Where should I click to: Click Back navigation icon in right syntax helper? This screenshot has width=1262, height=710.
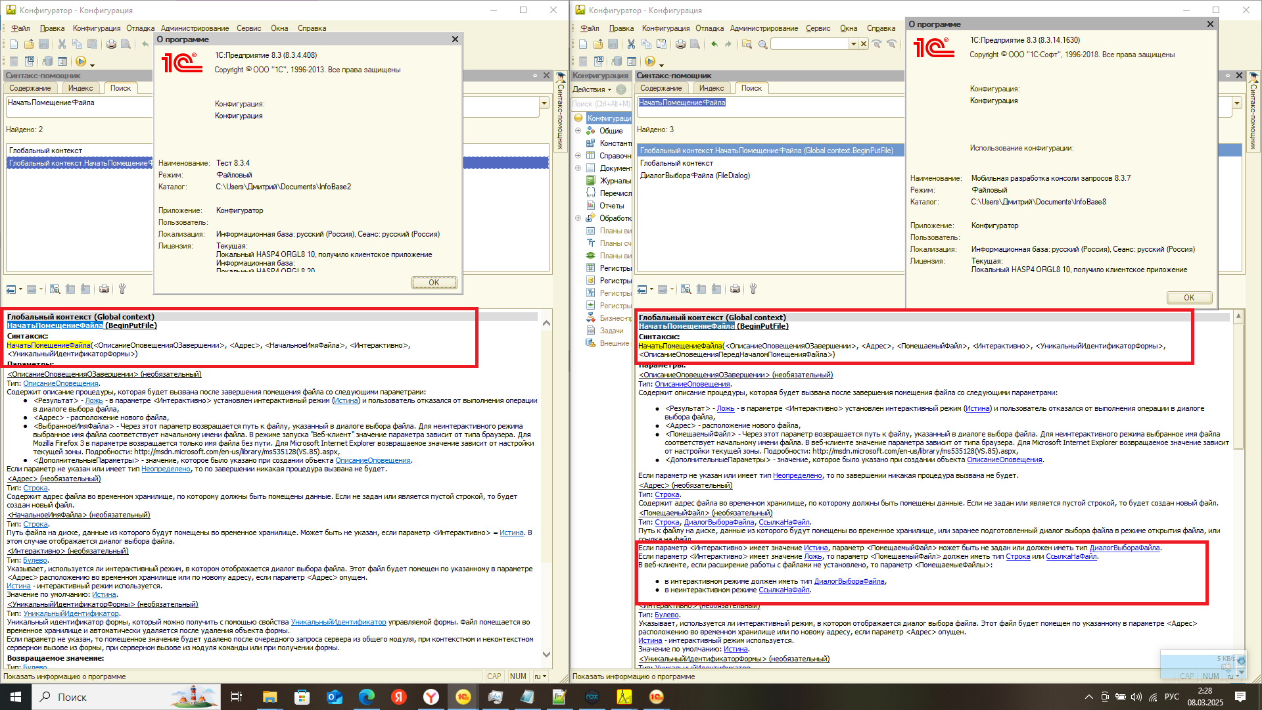tap(642, 289)
